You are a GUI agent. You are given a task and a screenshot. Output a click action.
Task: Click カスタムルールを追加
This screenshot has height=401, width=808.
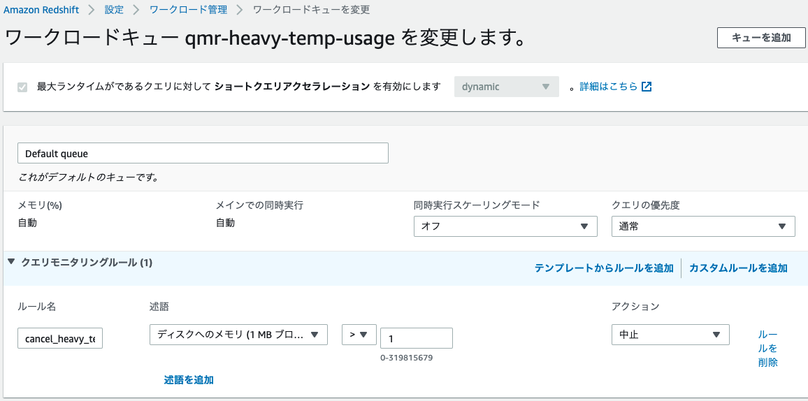pos(738,268)
